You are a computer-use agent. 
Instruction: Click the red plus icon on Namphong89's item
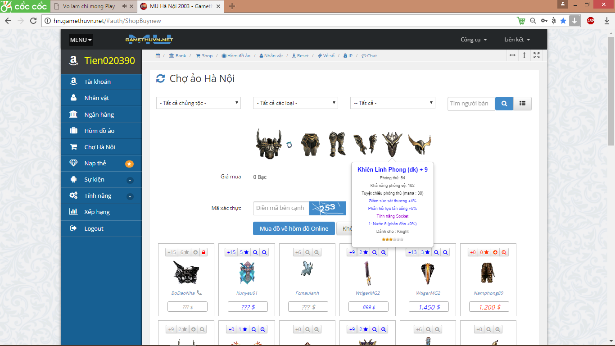coord(495,252)
